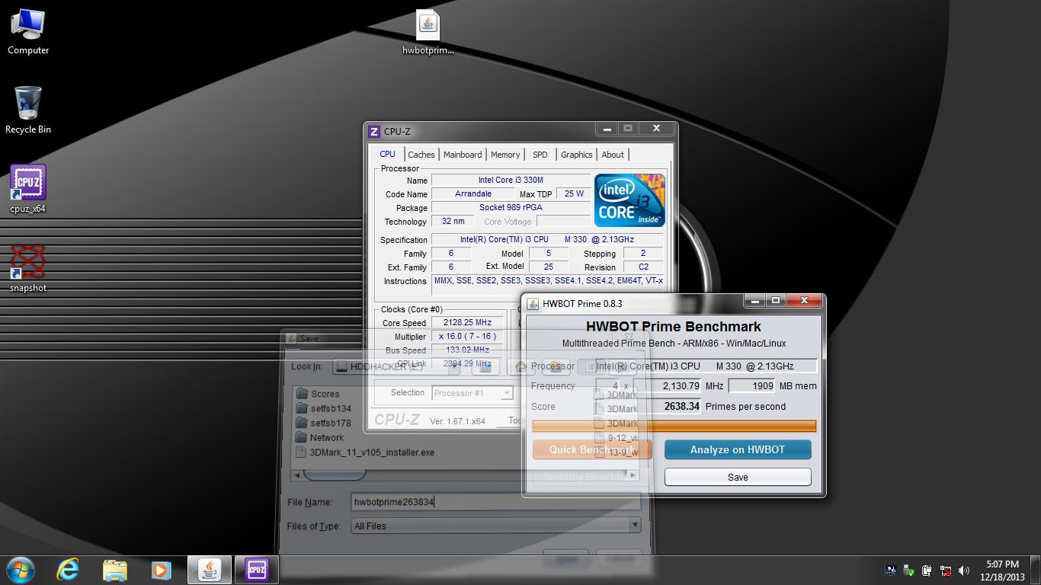Click Analyze on HWBOT button
Screen dimensions: 1041x585
point(738,449)
